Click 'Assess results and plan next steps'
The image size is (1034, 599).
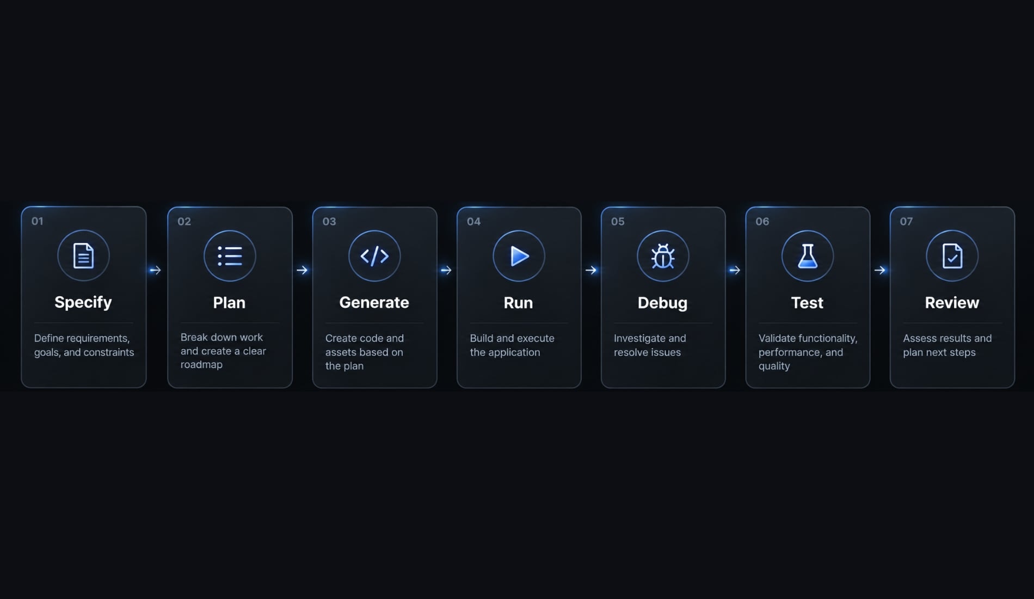pos(947,345)
